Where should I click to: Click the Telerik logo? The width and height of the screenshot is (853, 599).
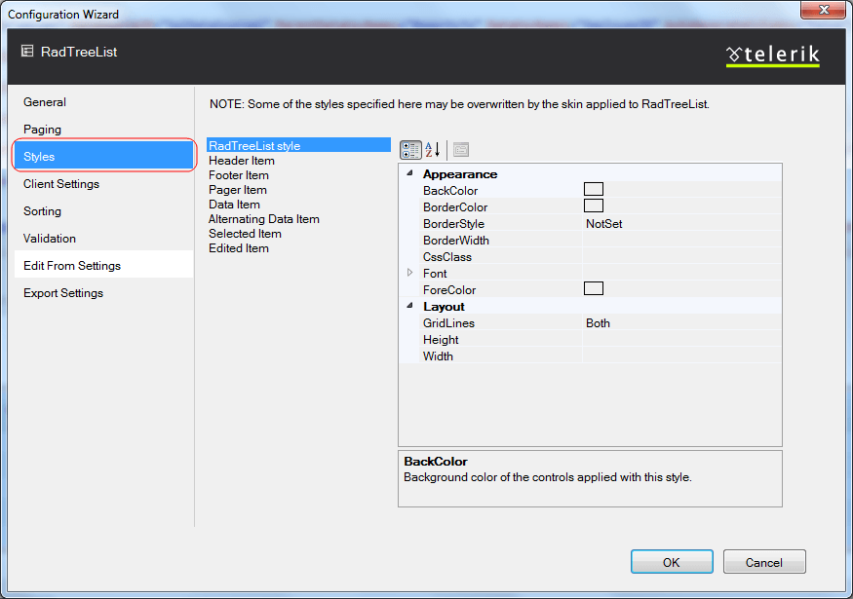tap(772, 56)
